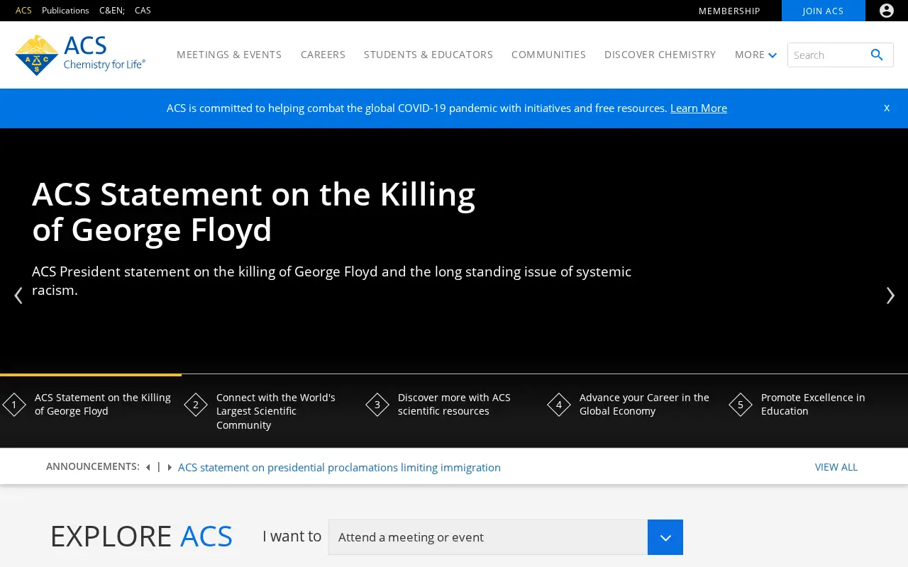Click View All announcements

coord(836,467)
